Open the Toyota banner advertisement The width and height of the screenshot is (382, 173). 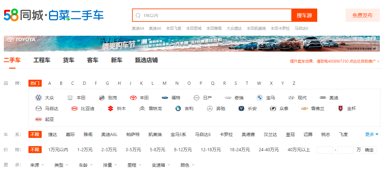pos(192,44)
